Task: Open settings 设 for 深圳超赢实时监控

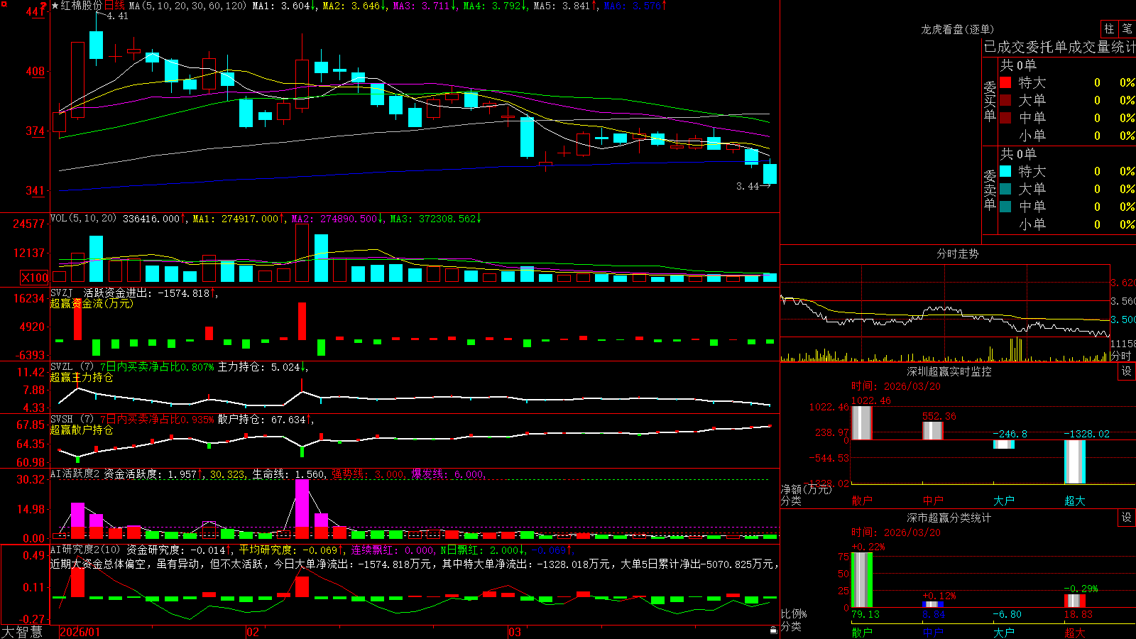Action: pyautogui.click(x=1126, y=371)
